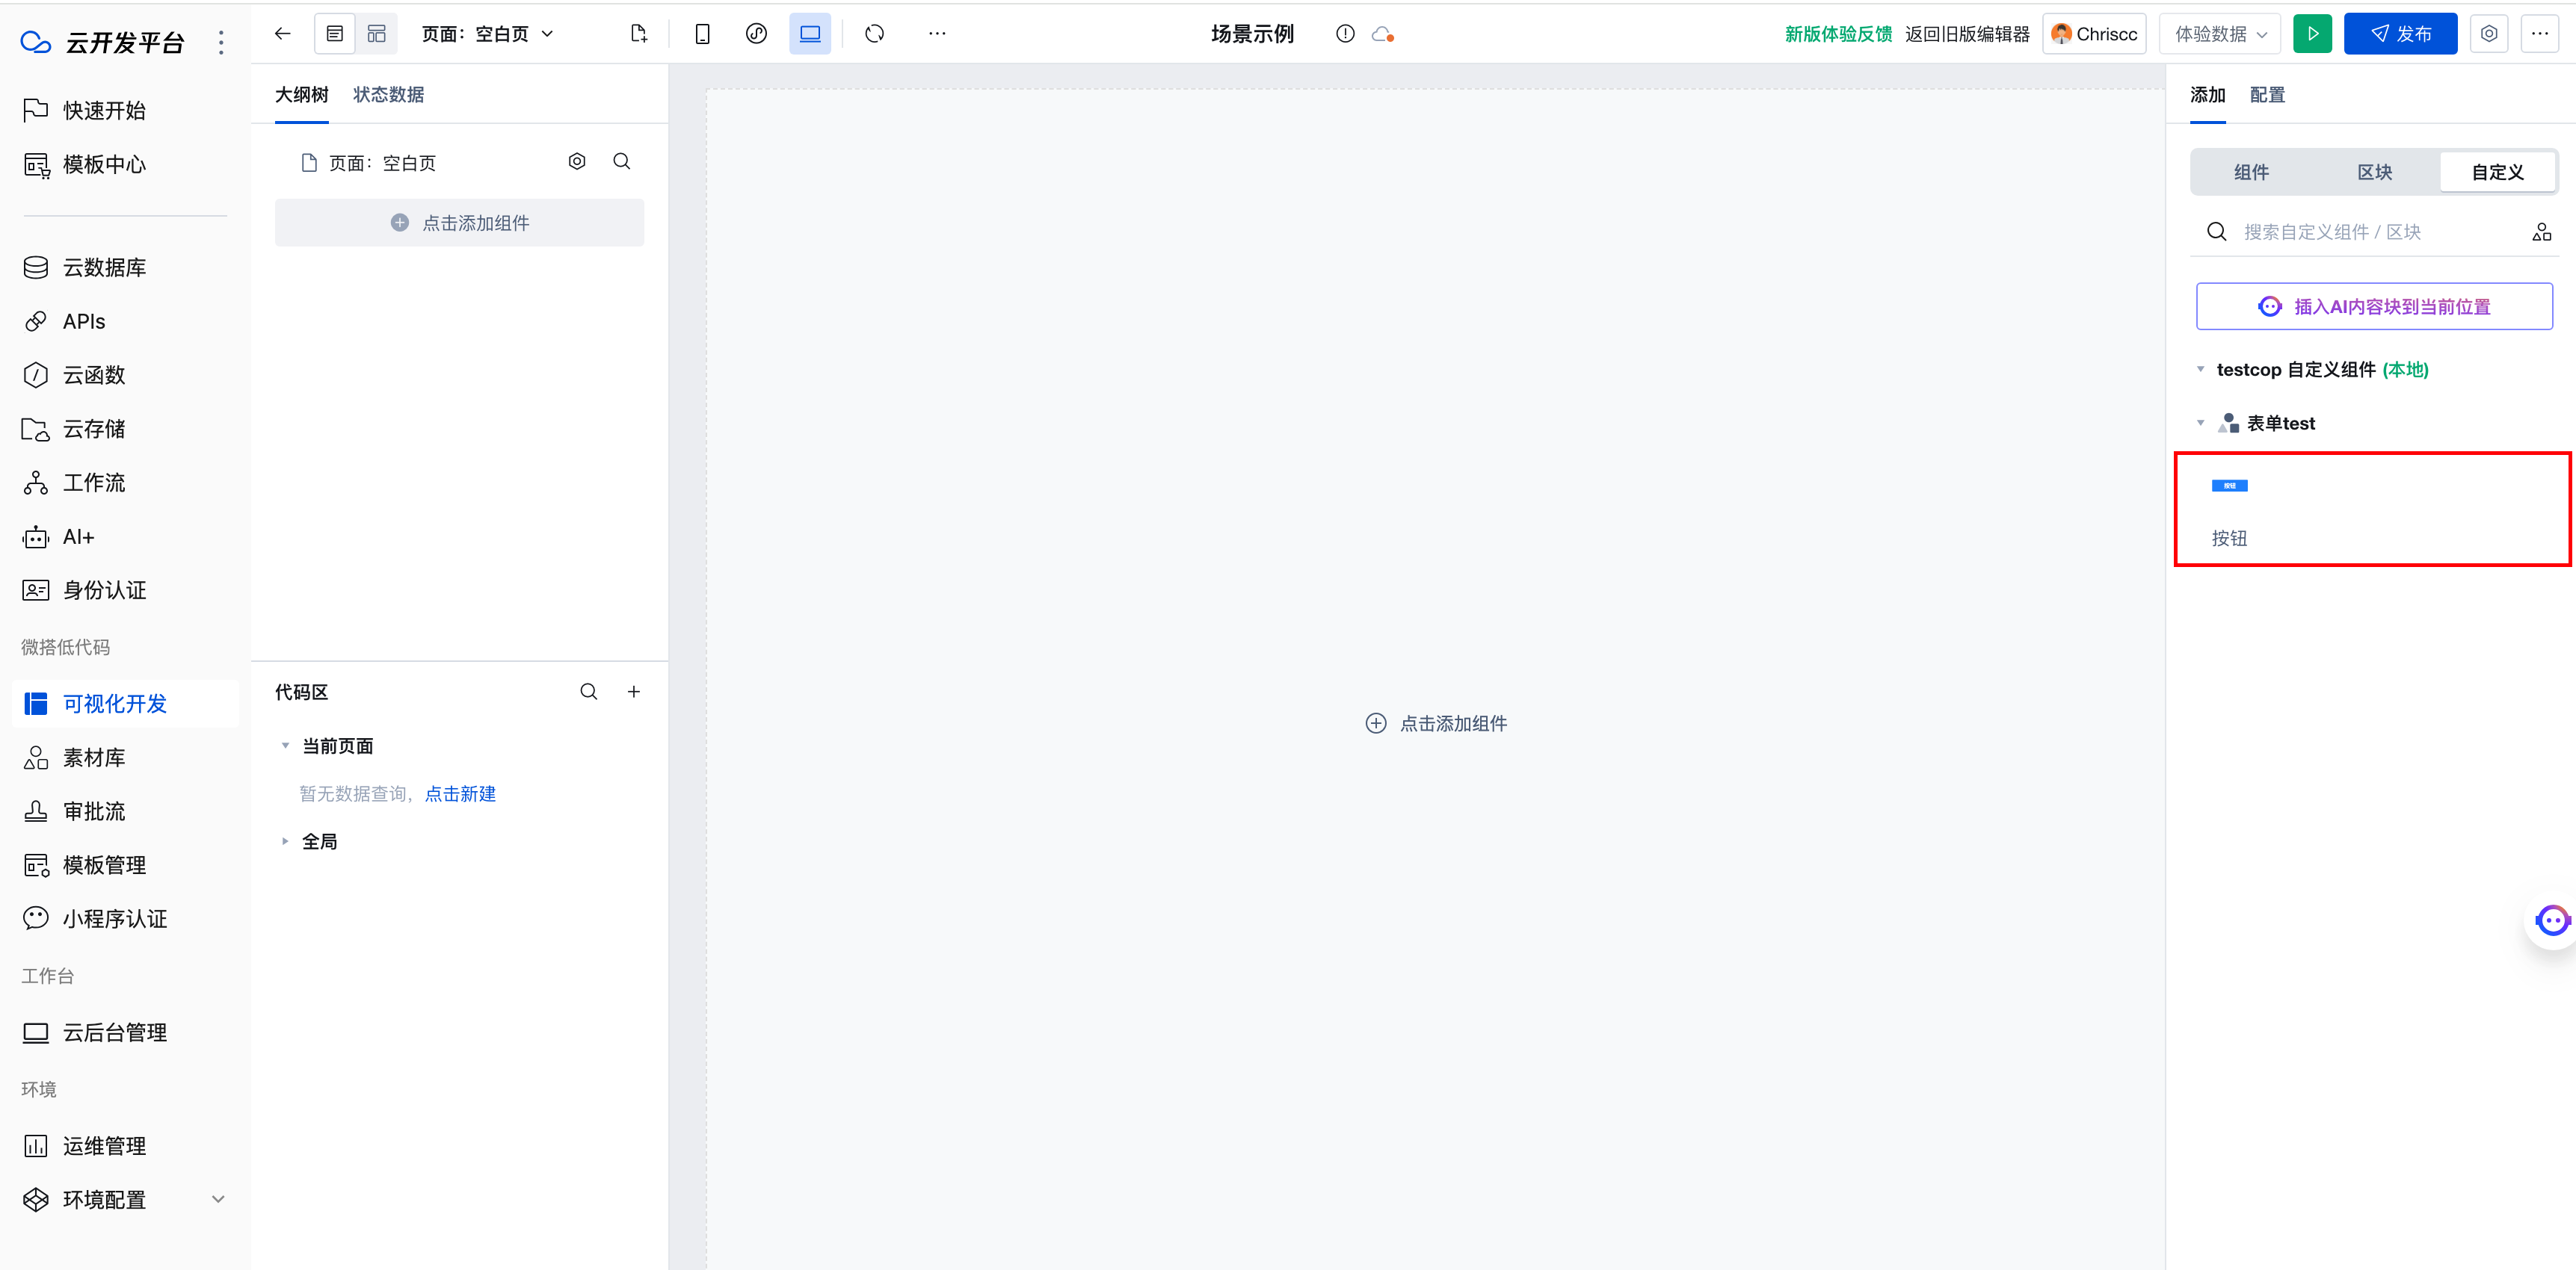
Task: Click the blue Publish button
Action: point(2400,34)
